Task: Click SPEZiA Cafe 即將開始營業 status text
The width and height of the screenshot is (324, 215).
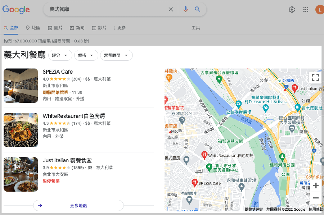Action: [x=55, y=92]
